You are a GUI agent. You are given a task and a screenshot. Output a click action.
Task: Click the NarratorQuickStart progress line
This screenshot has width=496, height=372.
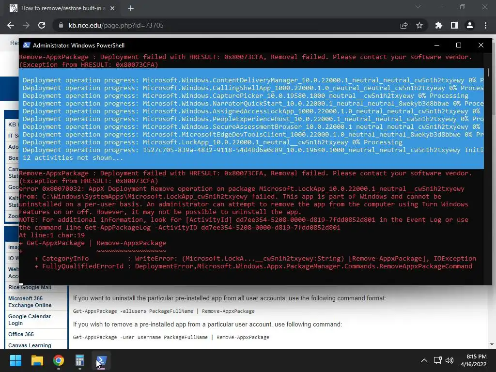pyautogui.click(x=253, y=104)
